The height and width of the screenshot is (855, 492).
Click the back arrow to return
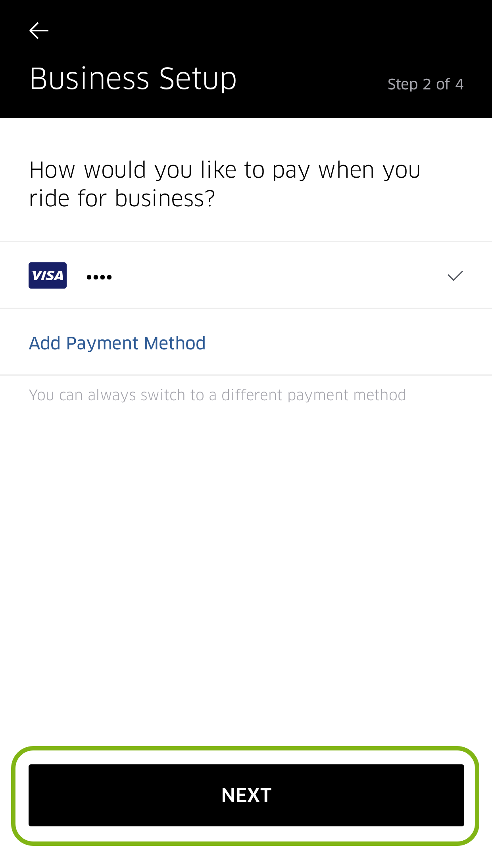tap(38, 30)
